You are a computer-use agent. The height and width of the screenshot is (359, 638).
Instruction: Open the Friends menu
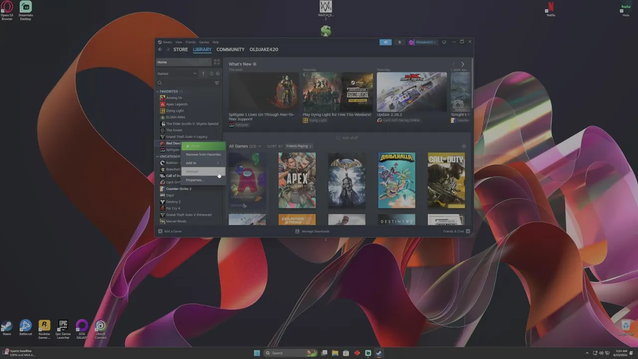pos(191,42)
